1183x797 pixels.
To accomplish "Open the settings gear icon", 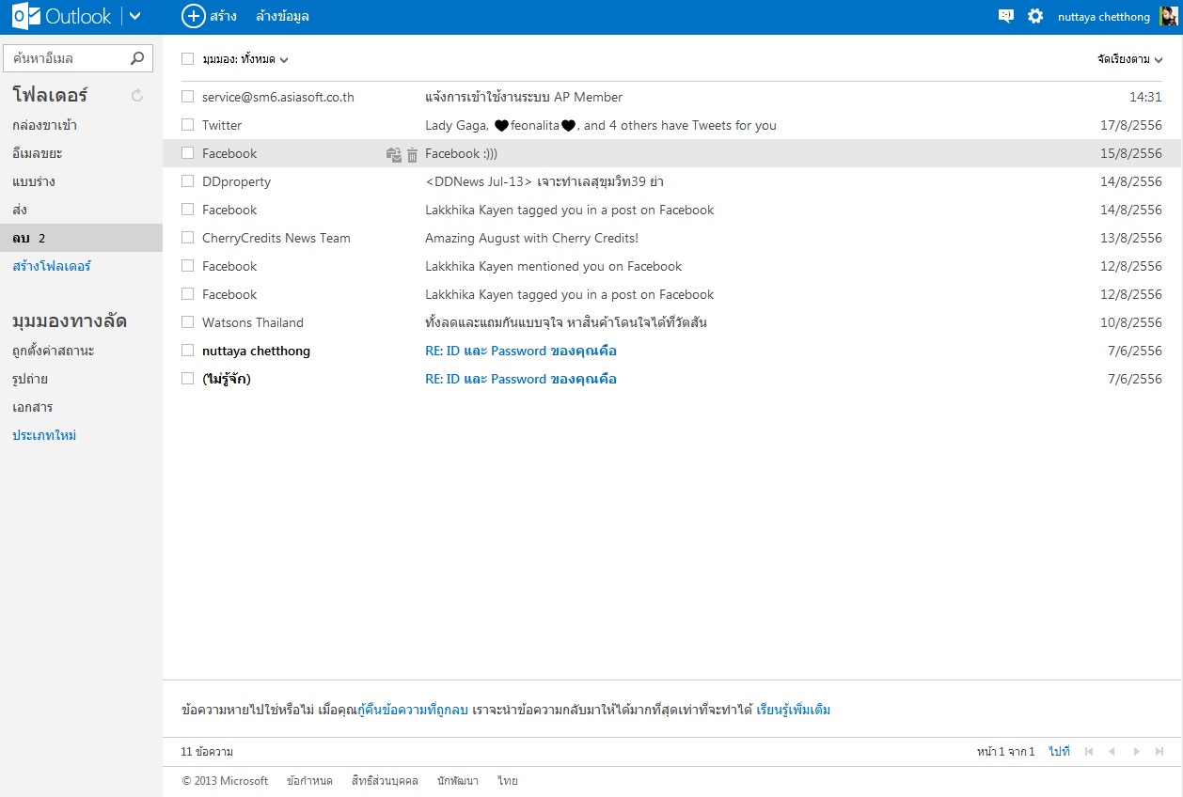I will click(1035, 16).
